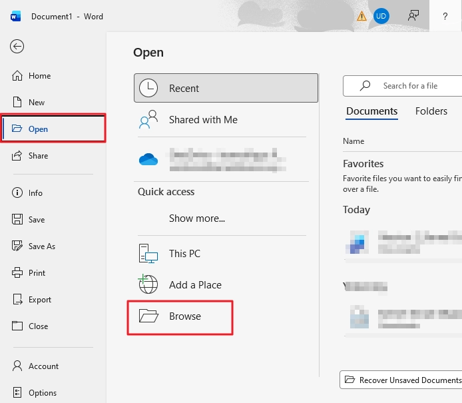The image size is (462, 403).
Task: Open the blurred file under Today
Action: pyautogui.click(x=403, y=242)
